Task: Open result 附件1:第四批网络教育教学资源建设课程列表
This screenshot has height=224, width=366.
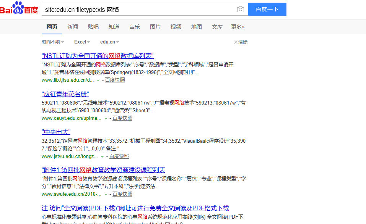Action: [103, 170]
